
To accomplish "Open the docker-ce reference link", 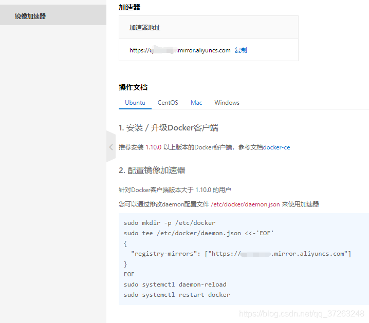I will point(276,147).
